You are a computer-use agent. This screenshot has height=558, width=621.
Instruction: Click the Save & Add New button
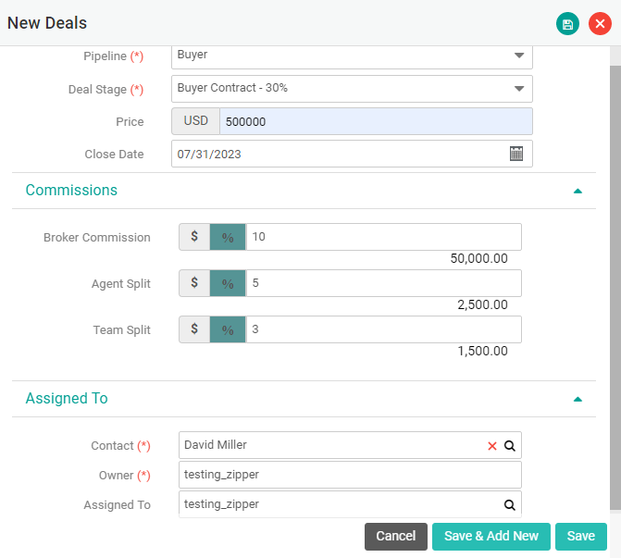coord(491,537)
